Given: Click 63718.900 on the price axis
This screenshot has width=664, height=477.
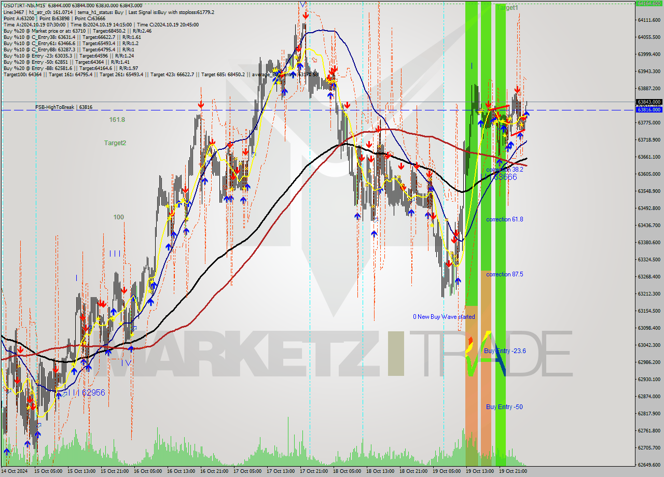Looking at the screenshot, I should tap(648, 139).
